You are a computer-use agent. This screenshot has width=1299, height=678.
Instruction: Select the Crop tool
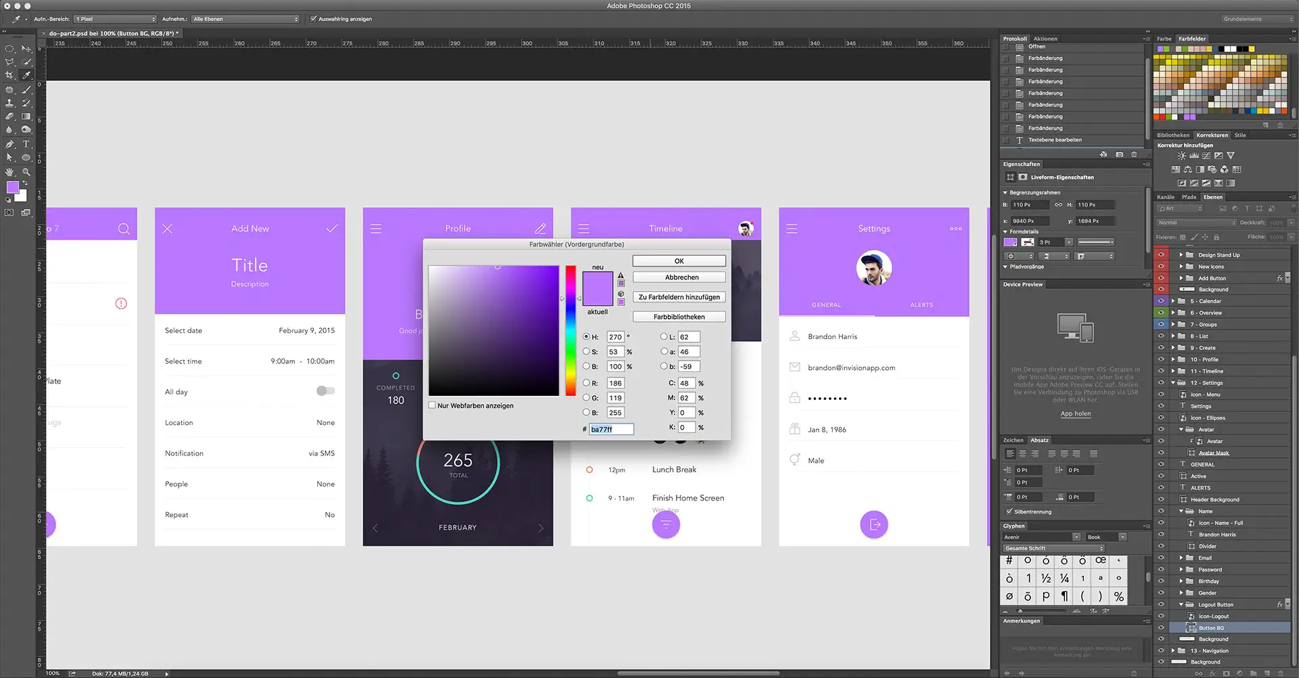[9, 75]
